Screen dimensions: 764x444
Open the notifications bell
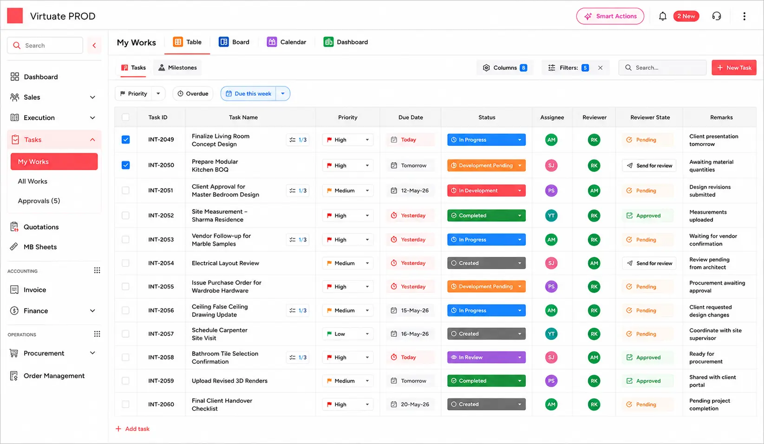point(663,16)
